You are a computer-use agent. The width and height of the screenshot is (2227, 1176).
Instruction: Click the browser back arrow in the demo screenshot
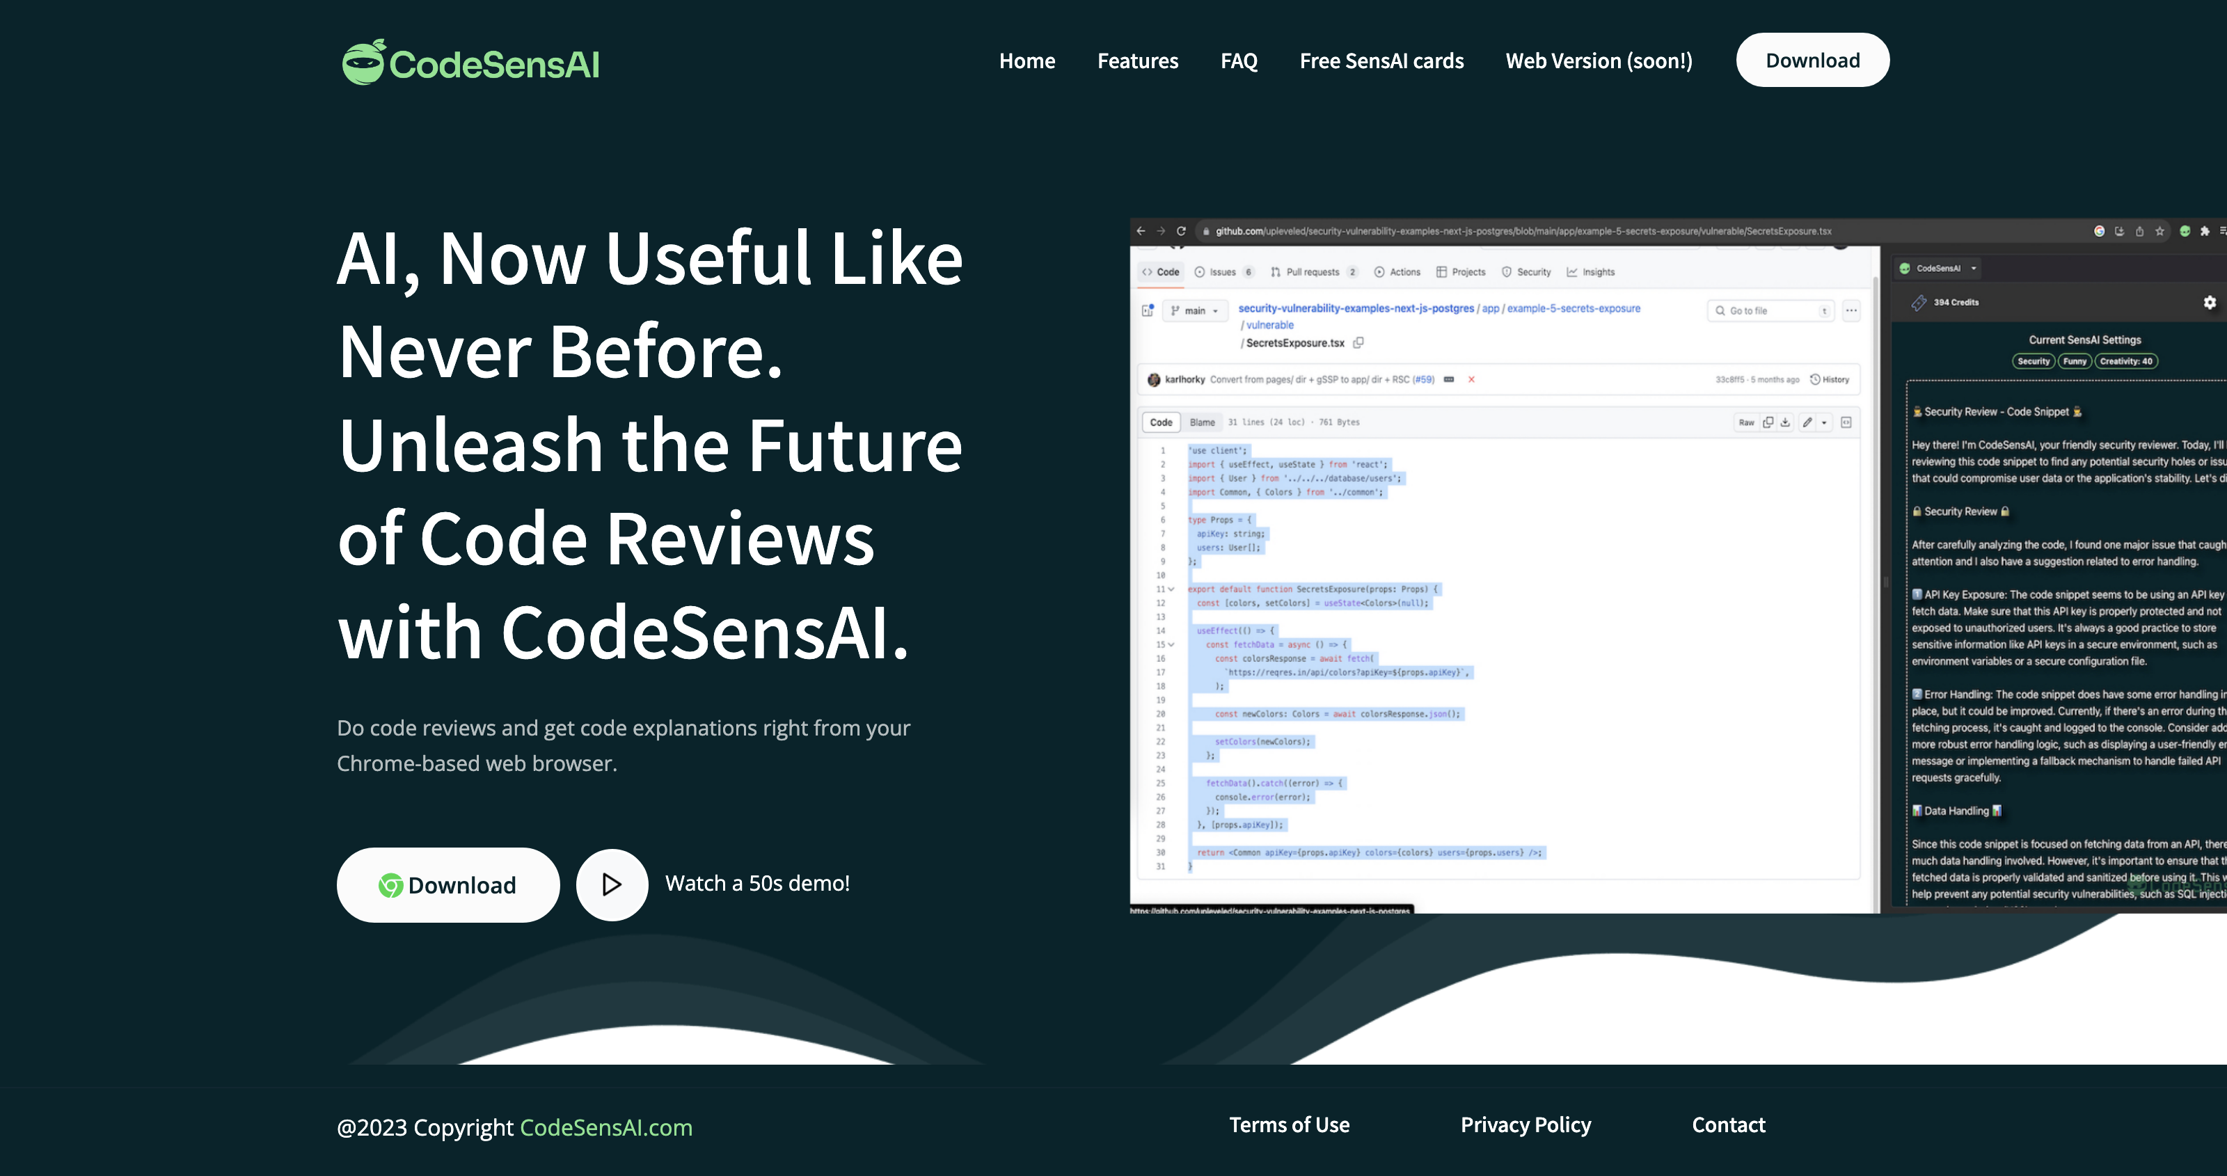(x=1141, y=231)
